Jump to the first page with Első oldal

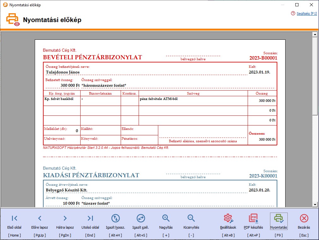(x=14, y=218)
